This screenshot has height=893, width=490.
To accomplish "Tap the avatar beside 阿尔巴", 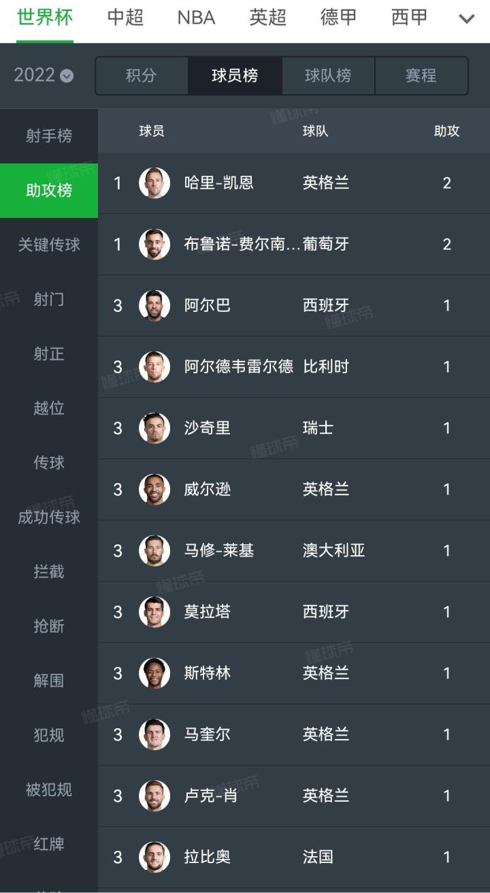I will tap(154, 305).
